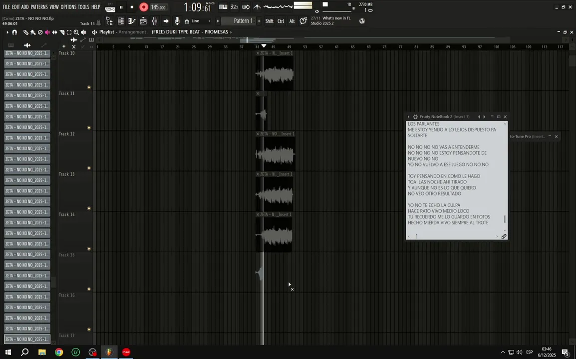Image resolution: width=576 pixels, height=359 pixels.
Task: Open the playlist options menu arrow
Action: pyautogui.click(x=7, y=32)
